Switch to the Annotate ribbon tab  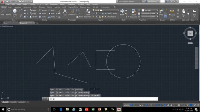coord(18,7)
